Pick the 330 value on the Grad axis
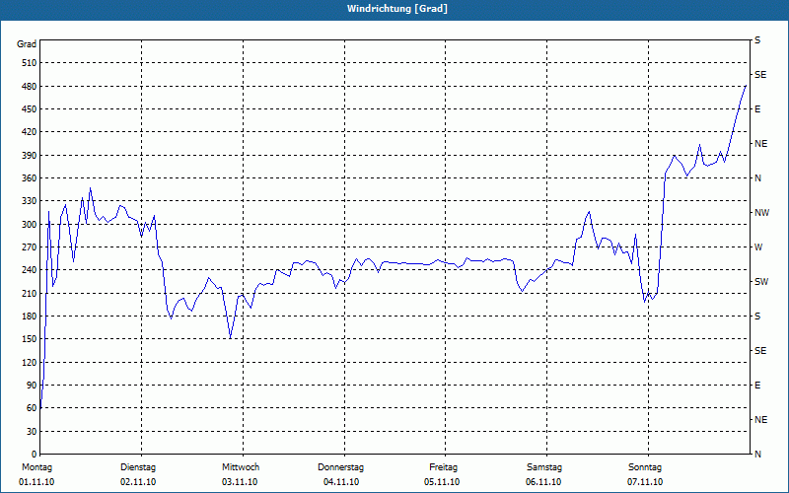 pyautogui.click(x=30, y=201)
